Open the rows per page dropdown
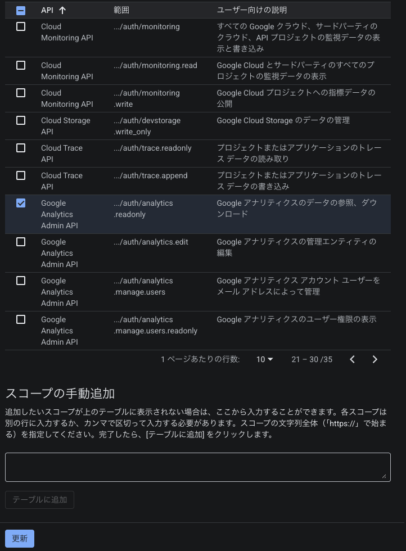Image resolution: width=406 pixels, height=551 pixels. 264,359
